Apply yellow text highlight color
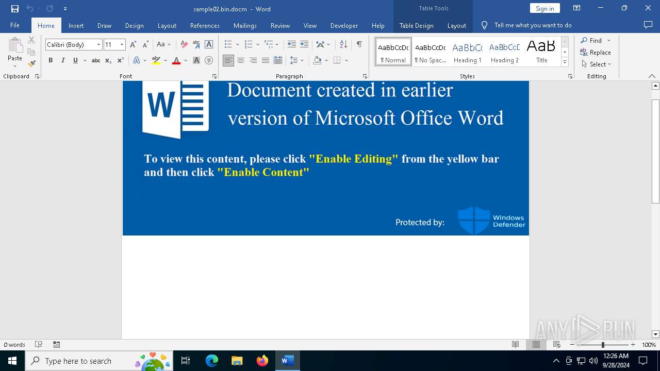Image resolution: width=660 pixels, height=371 pixels. click(156, 60)
